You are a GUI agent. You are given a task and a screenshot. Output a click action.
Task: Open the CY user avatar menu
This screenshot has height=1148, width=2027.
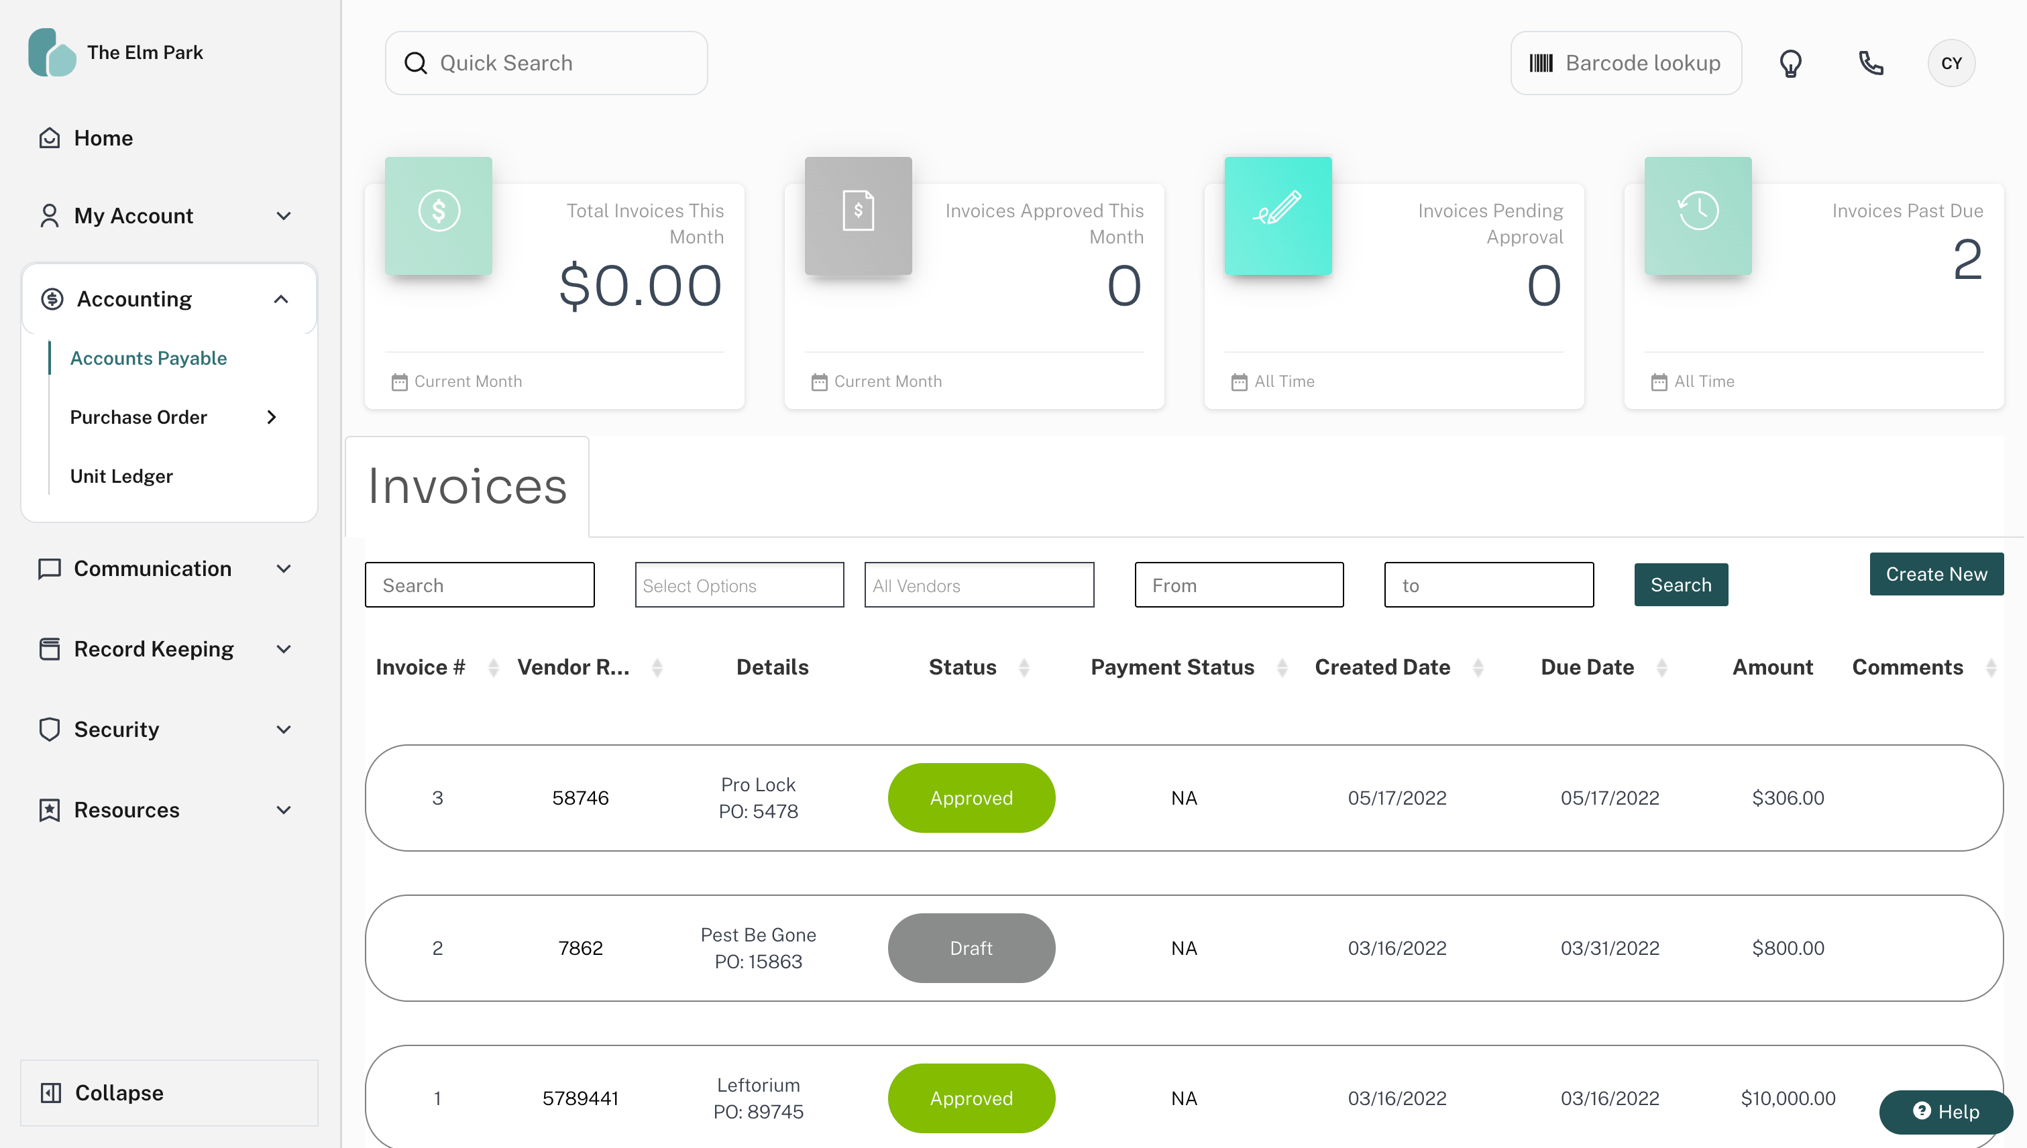coord(1951,63)
